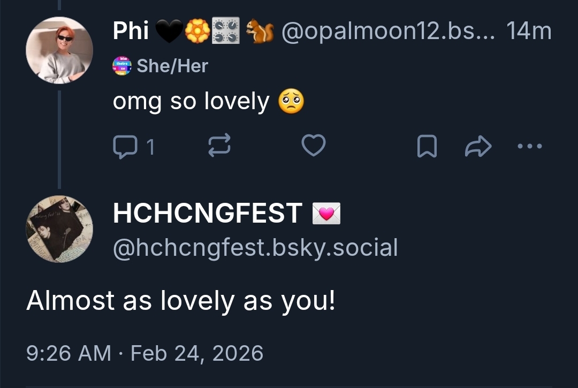This screenshot has width=578, height=388.
Task: Open the @hchcngfest.bsky.social handle
Action: click(255, 248)
